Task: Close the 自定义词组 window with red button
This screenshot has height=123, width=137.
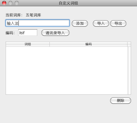Action: (x=4, y=3)
